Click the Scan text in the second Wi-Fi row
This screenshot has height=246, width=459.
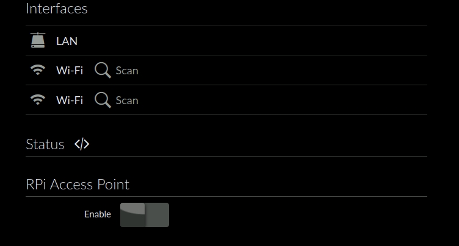[127, 100]
